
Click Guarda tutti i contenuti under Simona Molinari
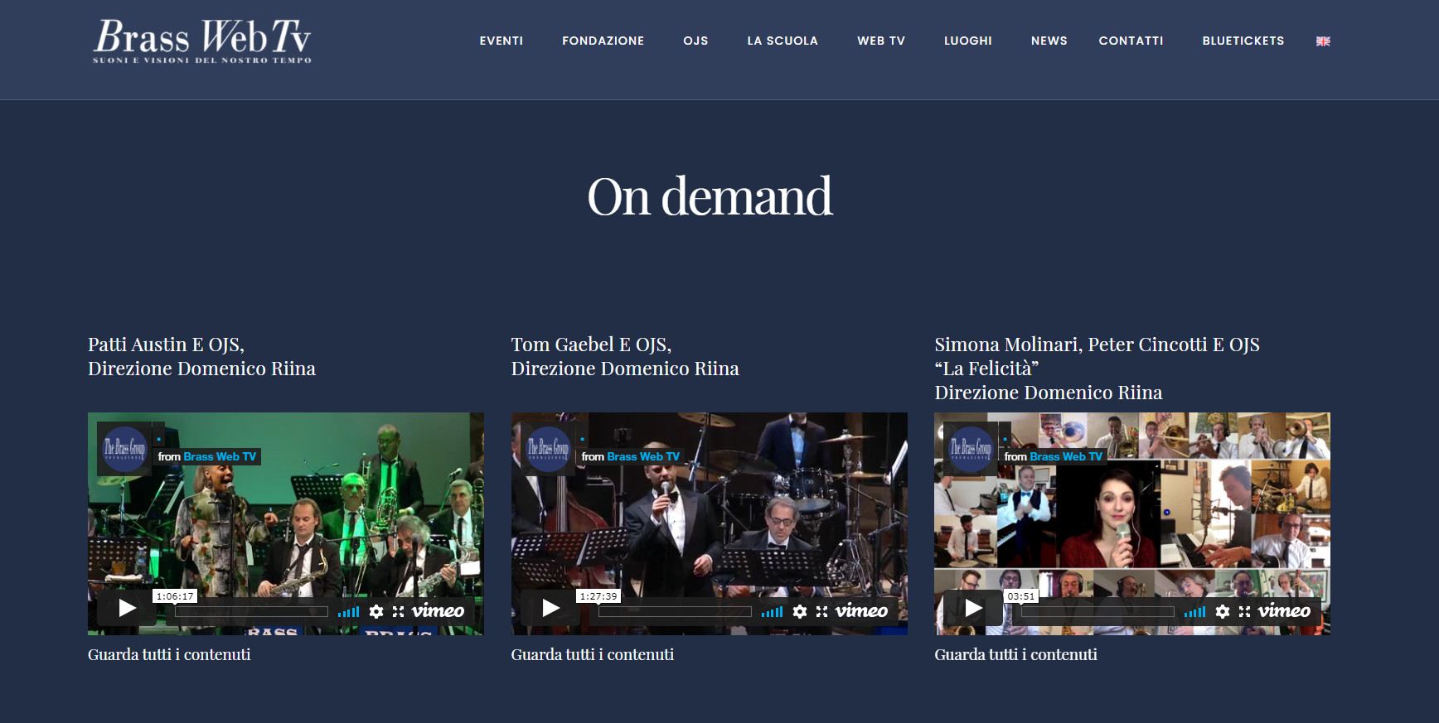coord(1015,654)
